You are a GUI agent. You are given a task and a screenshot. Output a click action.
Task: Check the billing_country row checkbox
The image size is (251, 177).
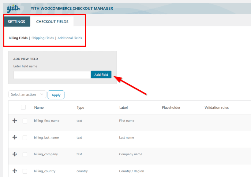(25, 171)
